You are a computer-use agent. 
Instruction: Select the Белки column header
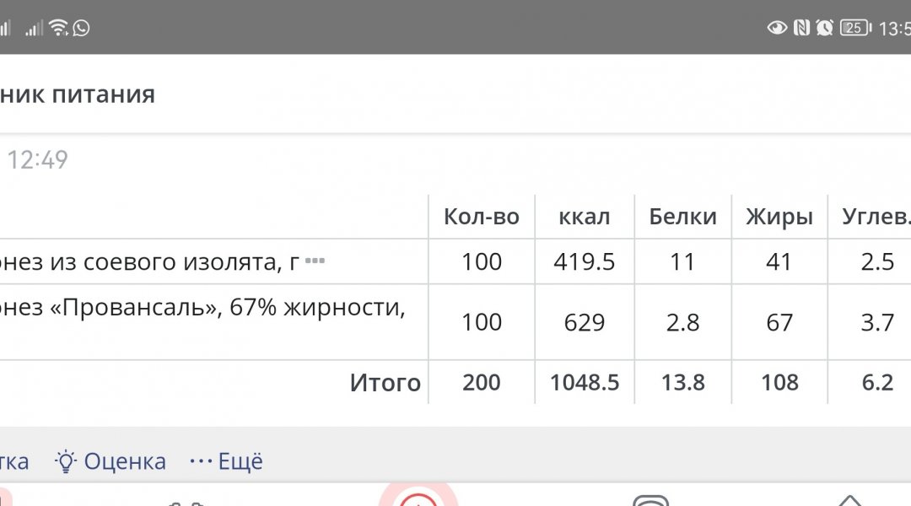click(682, 217)
